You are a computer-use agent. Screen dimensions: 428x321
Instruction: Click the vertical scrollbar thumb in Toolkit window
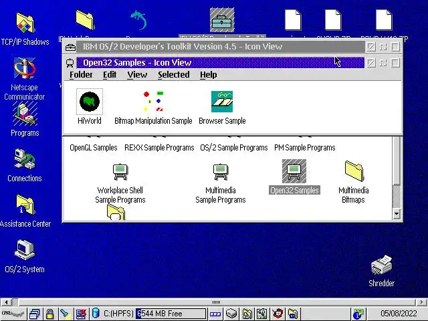coord(397,161)
